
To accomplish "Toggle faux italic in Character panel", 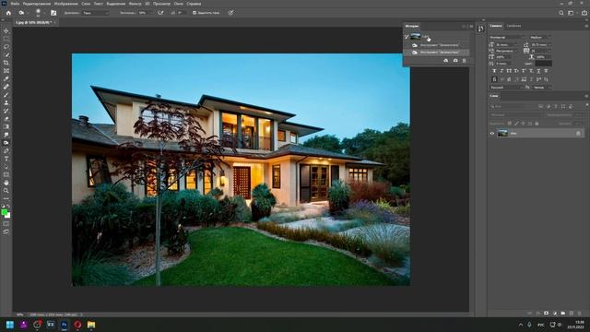I will (501, 71).
